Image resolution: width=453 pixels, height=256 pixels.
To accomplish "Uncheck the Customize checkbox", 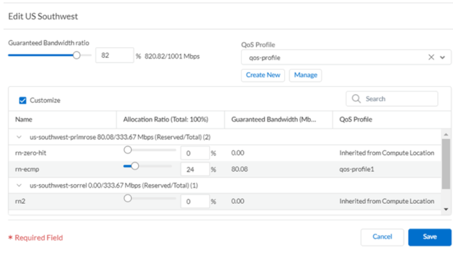I will point(23,100).
